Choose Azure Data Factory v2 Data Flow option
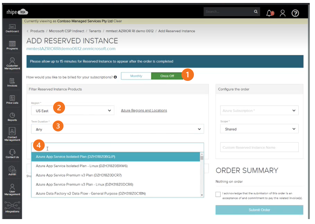The width and height of the screenshot is (315, 224). (115, 193)
